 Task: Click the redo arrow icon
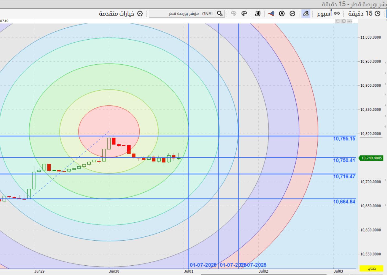tap(244, 13)
